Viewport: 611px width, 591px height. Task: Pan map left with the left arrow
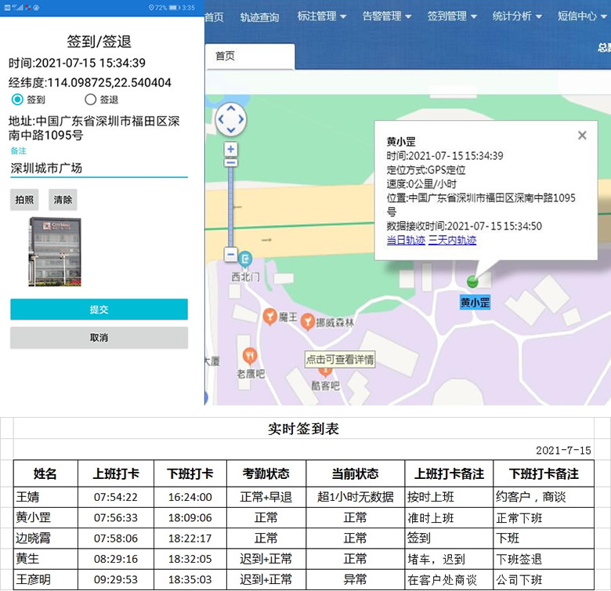click(x=221, y=119)
